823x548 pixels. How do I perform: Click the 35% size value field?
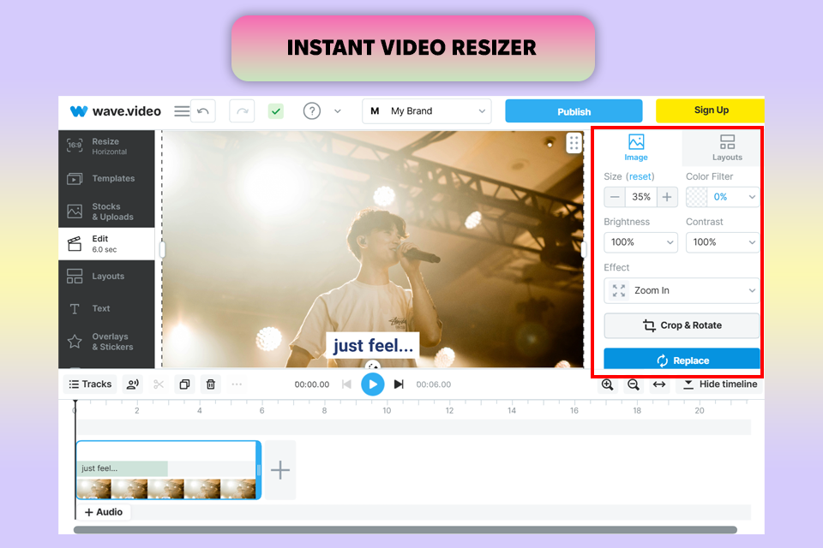[x=641, y=197]
